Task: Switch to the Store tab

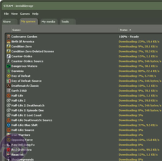Action: coord(9,22)
